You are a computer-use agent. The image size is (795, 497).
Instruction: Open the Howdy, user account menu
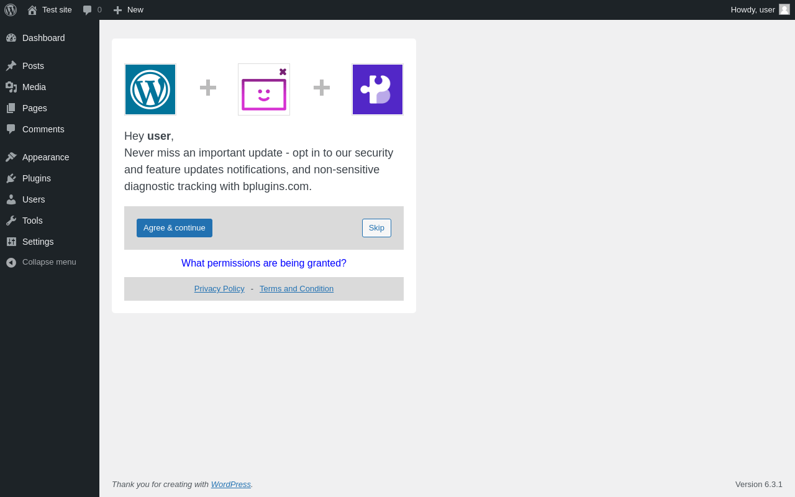760,10
